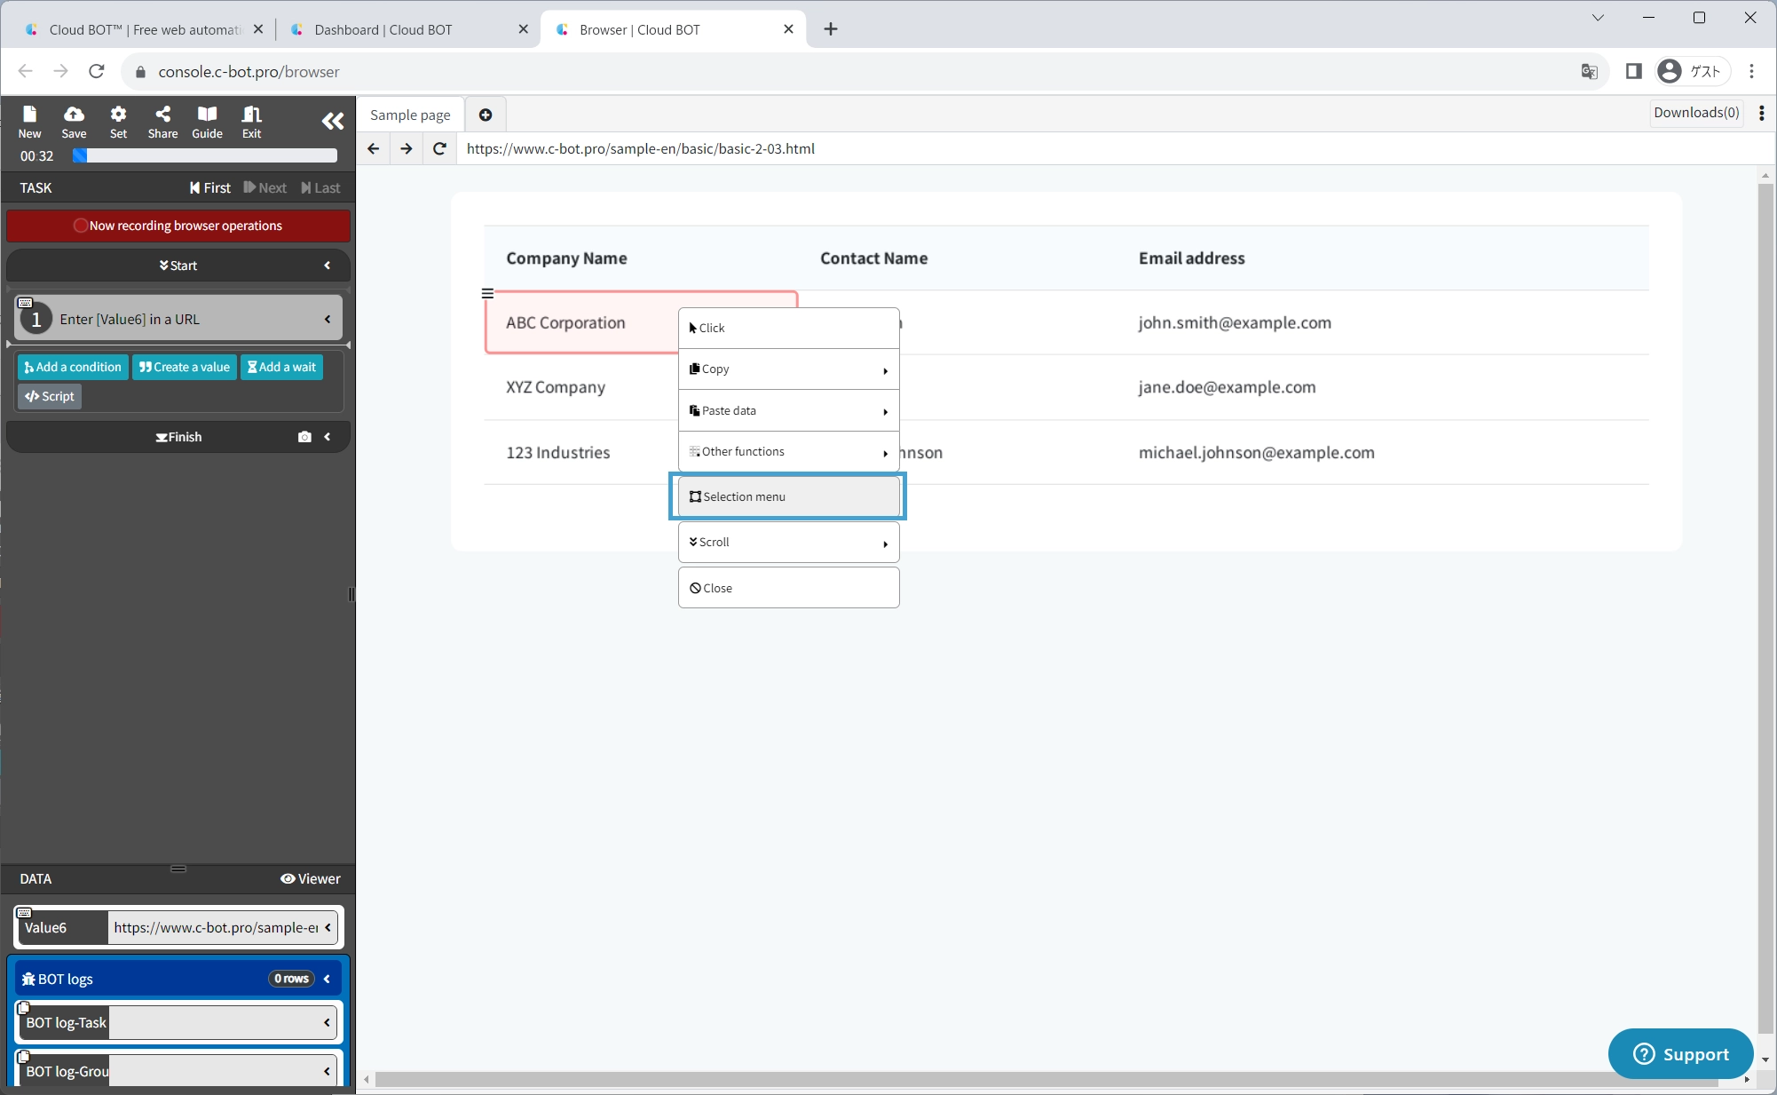Image resolution: width=1777 pixels, height=1095 pixels.
Task: Click the New task icon
Action: [29, 122]
